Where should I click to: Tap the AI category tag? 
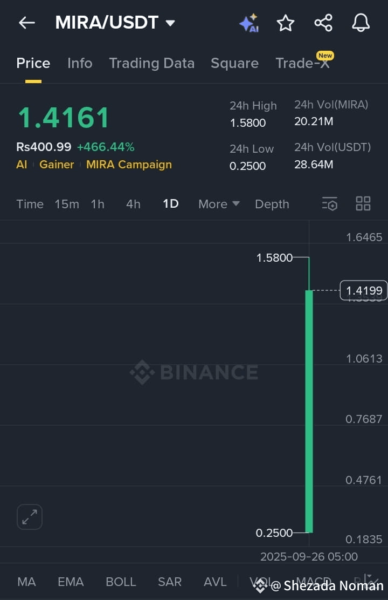coord(22,165)
